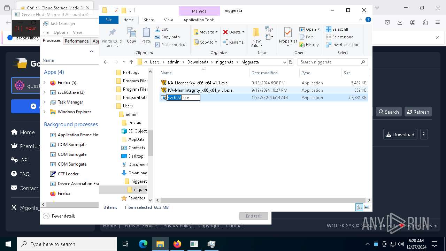This screenshot has width=446, height=251.
Task: Open the Move to dropdown
Action: pos(206,32)
